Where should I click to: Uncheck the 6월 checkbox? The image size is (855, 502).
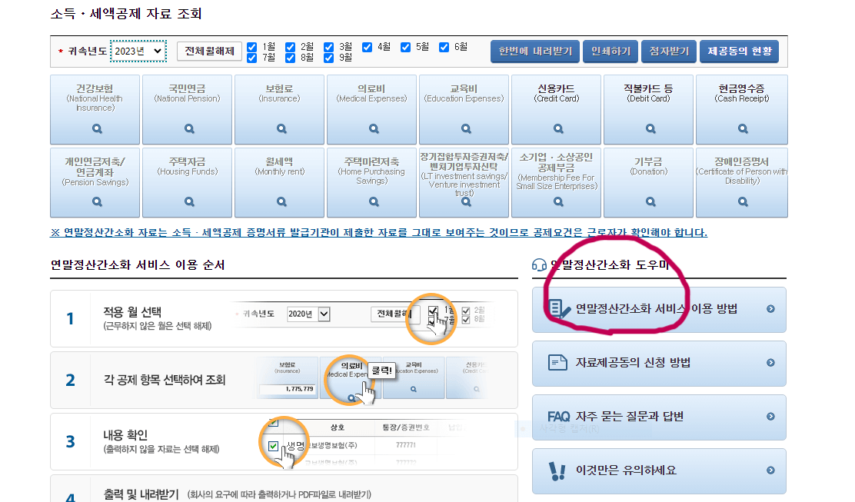point(444,48)
